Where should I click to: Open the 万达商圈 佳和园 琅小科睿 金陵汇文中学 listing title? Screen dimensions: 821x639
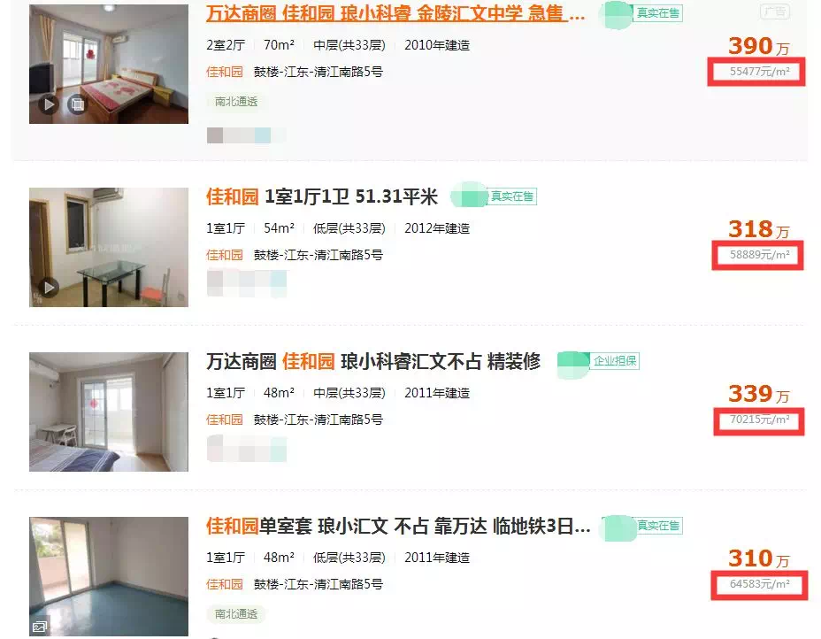[395, 13]
